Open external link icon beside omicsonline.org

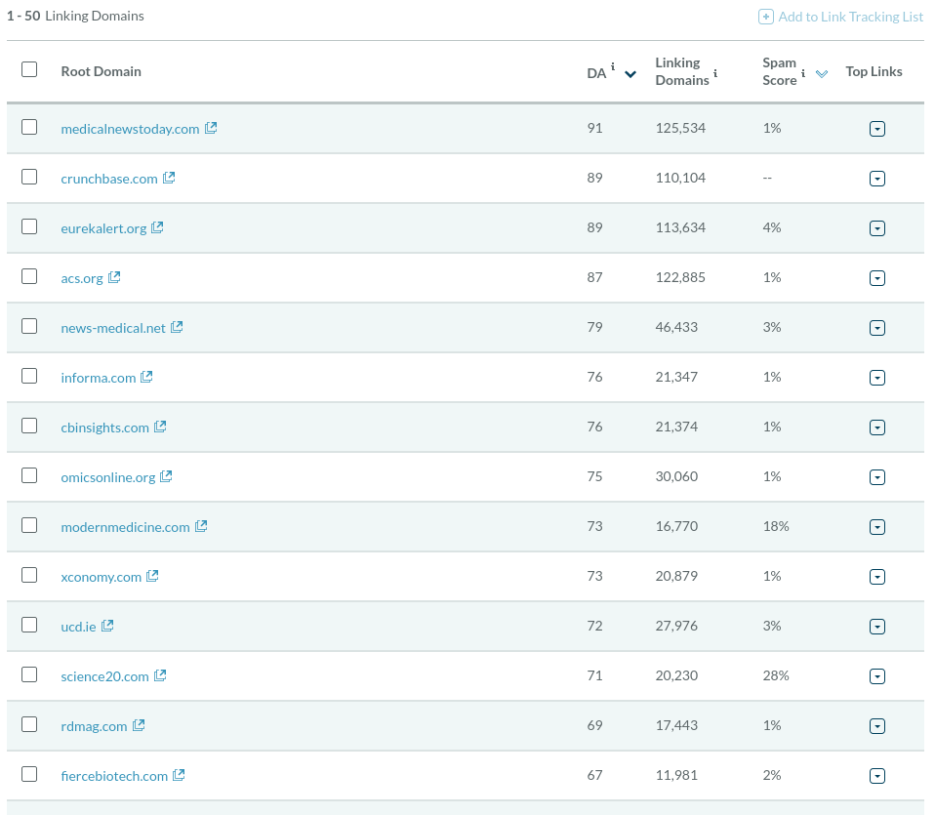tap(166, 476)
